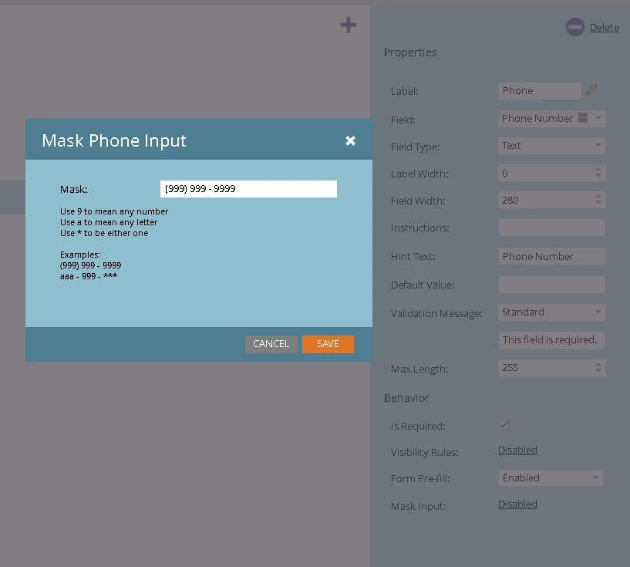
Task: Click the Mask Input Disabled link
Action: pos(517,505)
